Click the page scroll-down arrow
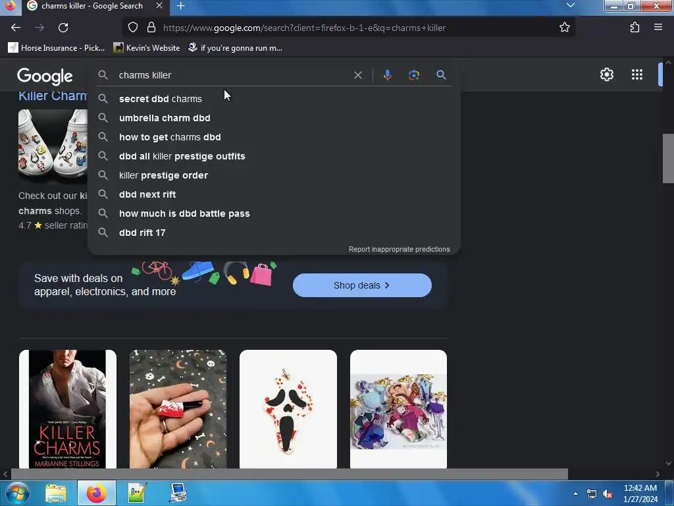The image size is (674, 506). pos(668,463)
